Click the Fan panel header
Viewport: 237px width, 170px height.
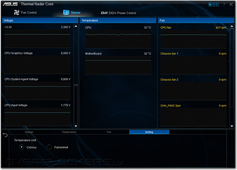click(x=196, y=20)
